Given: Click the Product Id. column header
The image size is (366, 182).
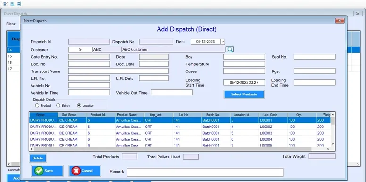Looking at the screenshot, I should tap(101, 115).
